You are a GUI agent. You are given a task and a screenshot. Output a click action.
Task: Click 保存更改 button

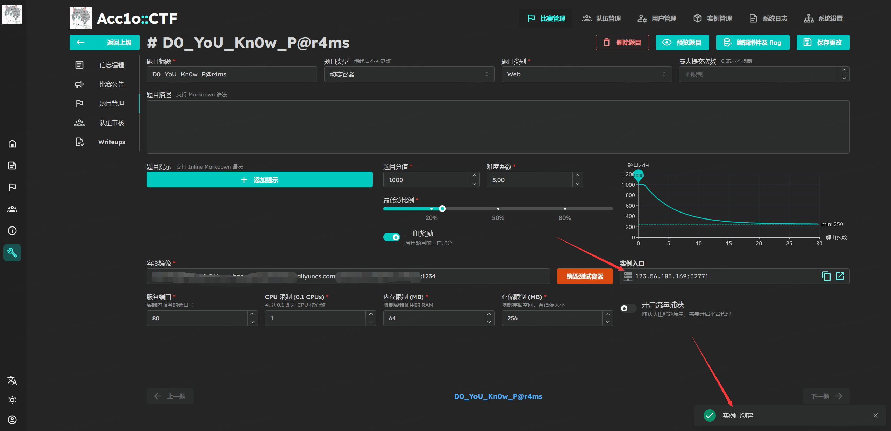[822, 43]
